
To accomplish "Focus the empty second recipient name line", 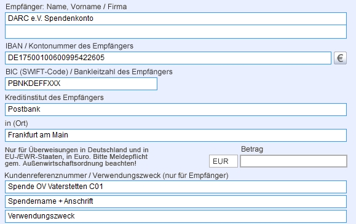I will tap(176, 32).
